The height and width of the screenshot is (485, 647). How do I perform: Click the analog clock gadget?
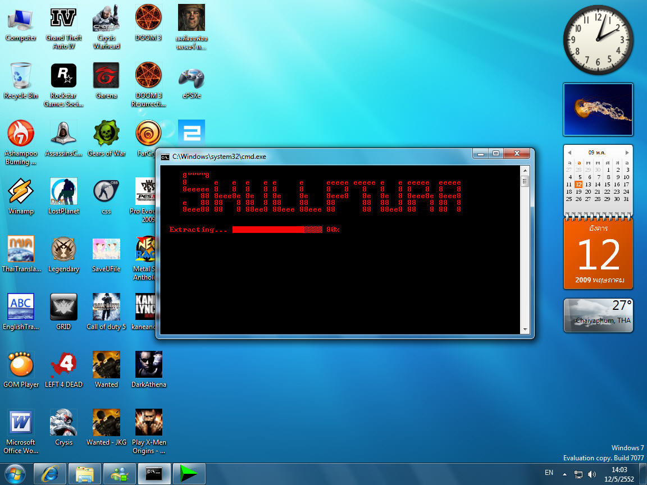[598, 40]
